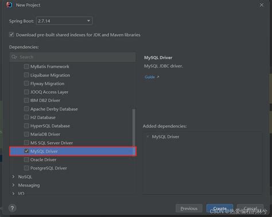272x217 pixels.
Task: Click the IntelliJ logo in title bar
Action: (9, 5)
